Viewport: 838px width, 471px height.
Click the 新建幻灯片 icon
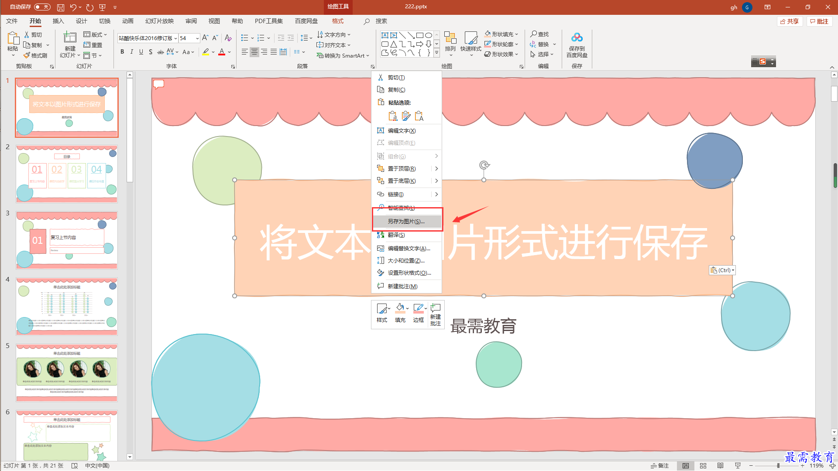click(x=70, y=38)
